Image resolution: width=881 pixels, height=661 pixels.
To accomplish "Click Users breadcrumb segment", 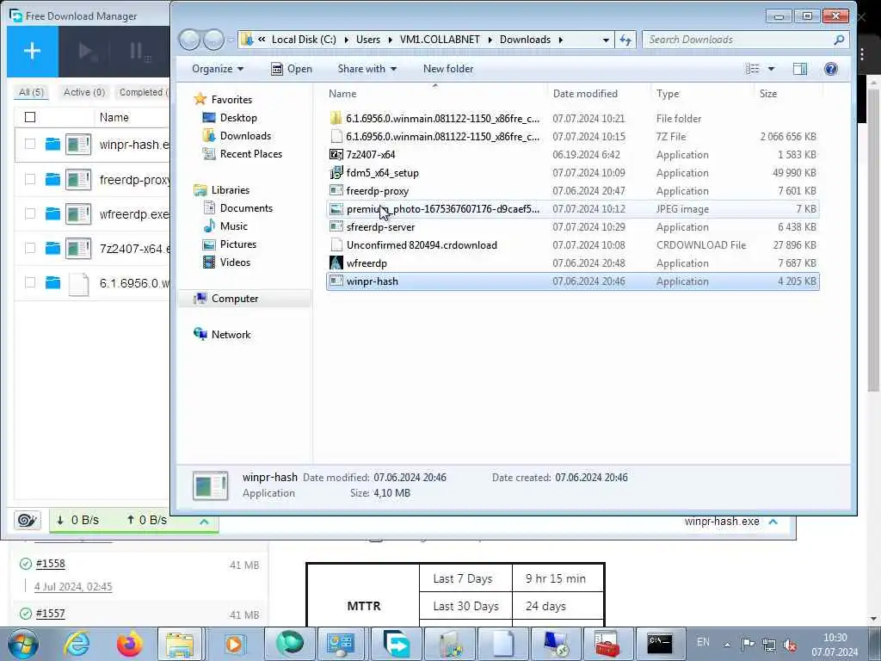I will click(x=368, y=40).
